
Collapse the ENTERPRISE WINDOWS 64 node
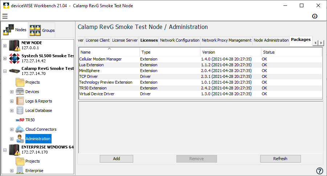click(x=5, y=150)
